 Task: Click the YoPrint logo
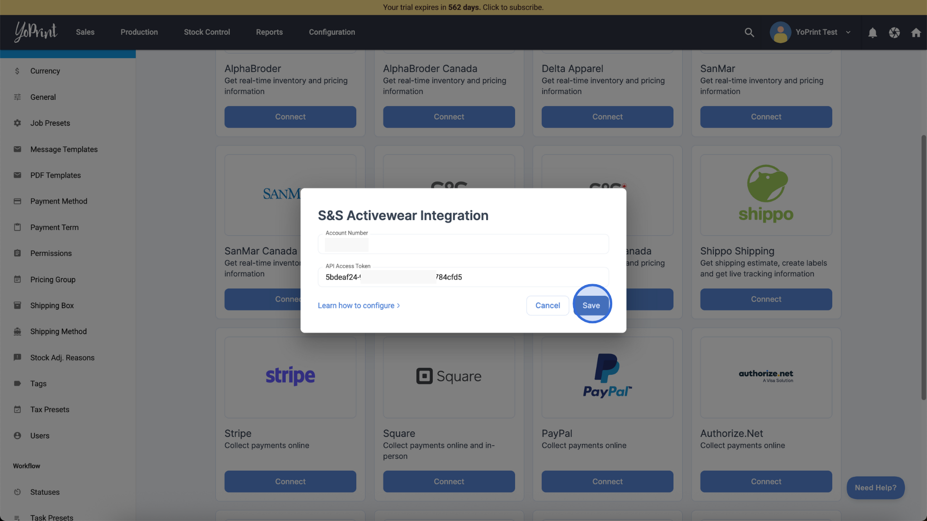point(36,32)
